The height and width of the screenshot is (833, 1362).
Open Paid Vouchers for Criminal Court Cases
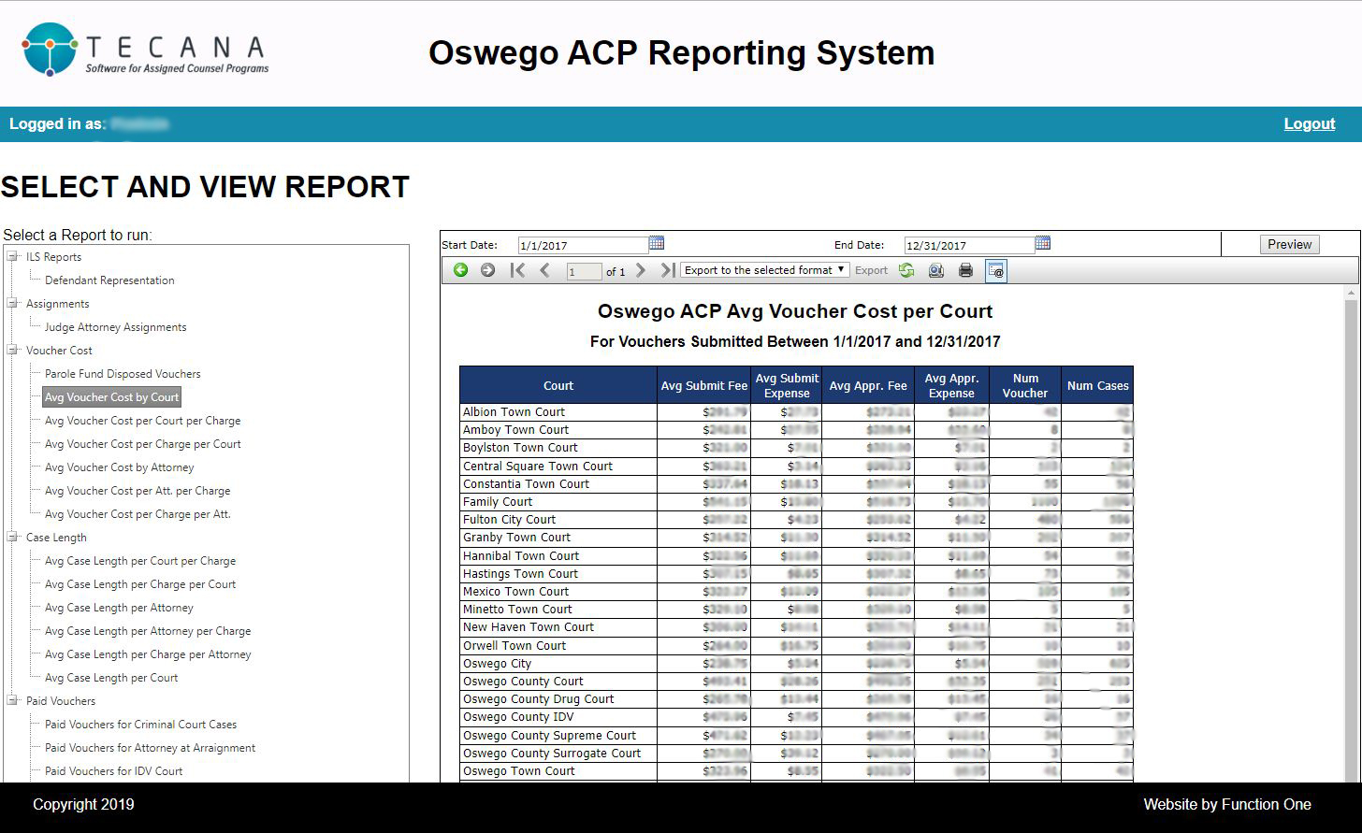point(140,724)
